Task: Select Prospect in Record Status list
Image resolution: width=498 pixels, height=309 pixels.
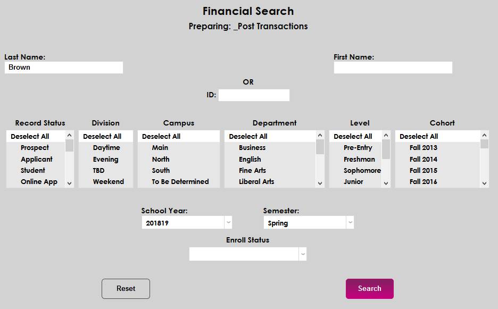Action: pos(35,148)
